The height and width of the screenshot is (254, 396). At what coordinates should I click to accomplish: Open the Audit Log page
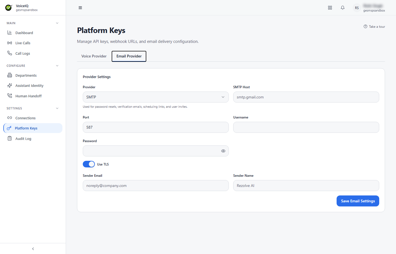click(x=33, y=139)
